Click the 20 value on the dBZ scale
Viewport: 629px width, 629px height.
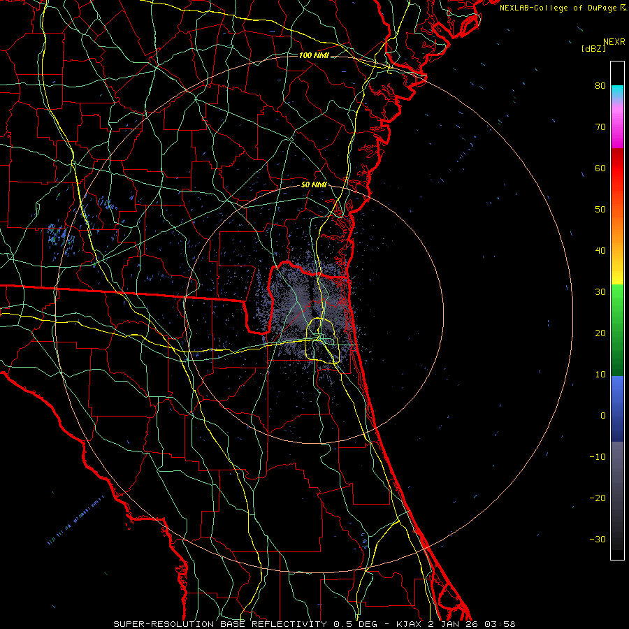(600, 333)
